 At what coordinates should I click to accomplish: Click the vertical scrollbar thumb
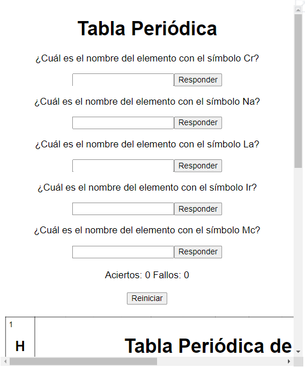298,91
